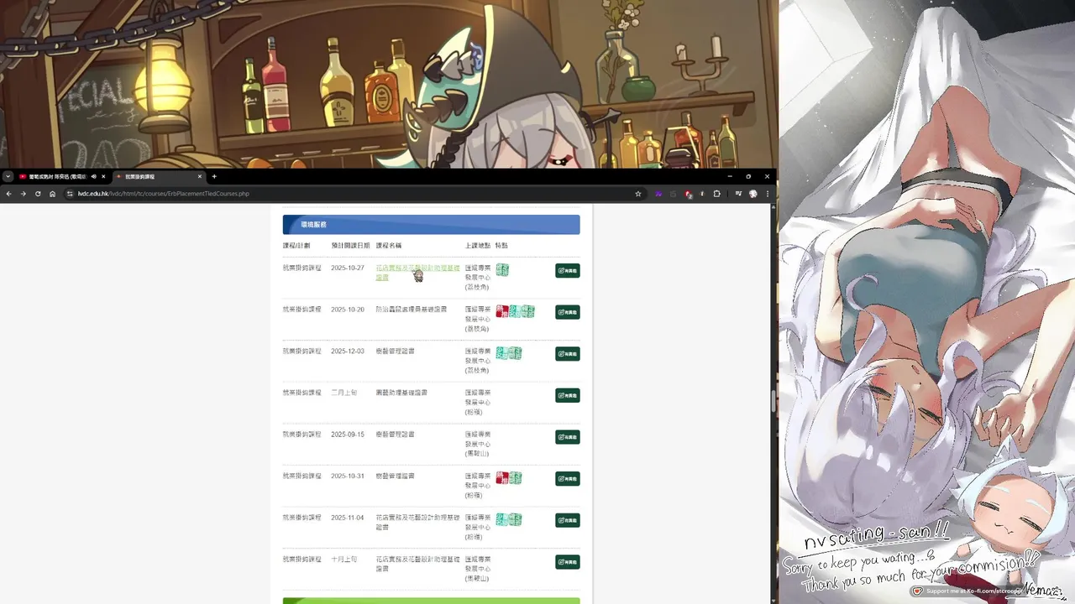Click the site info icon before lvdc.edu.hk
This screenshot has width=1075, height=604.
[71, 194]
